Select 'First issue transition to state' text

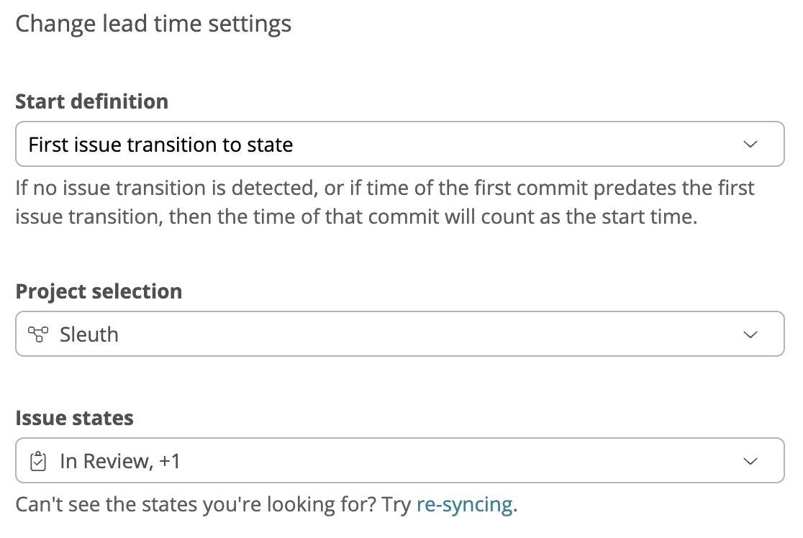(x=160, y=145)
